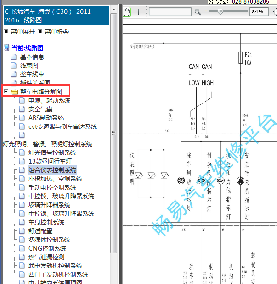Open 舒适配置 diagram
This screenshot has width=277, height=284.
[x=40, y=231]
